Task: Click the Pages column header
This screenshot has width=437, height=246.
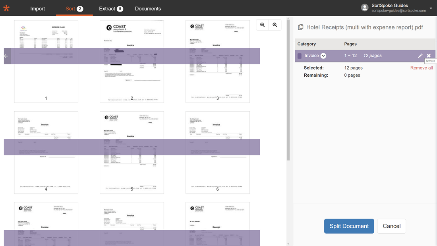Action: coord(350,44)
